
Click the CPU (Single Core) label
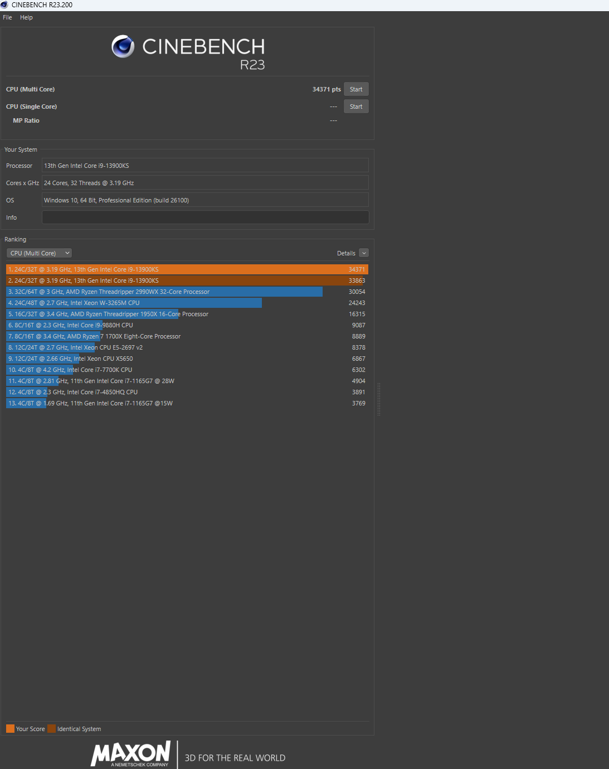click(31, 107)
